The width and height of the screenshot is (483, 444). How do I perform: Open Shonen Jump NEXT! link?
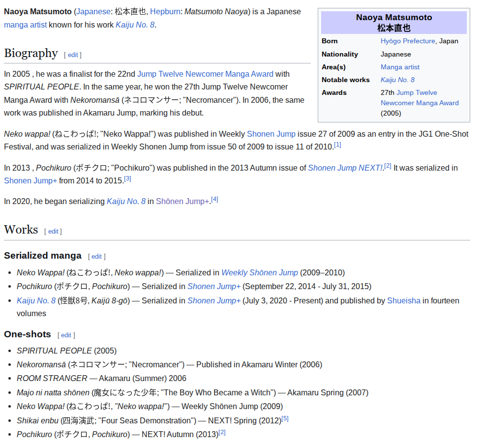pos(345,168)
